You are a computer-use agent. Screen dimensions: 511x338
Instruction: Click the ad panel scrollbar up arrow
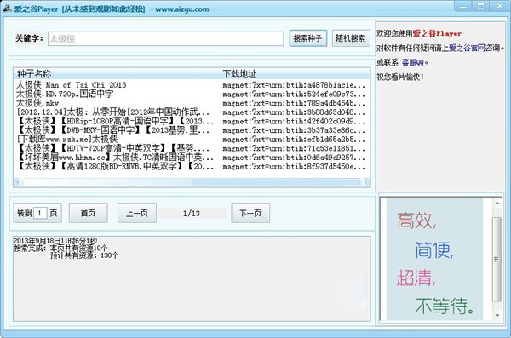point(497,203)
